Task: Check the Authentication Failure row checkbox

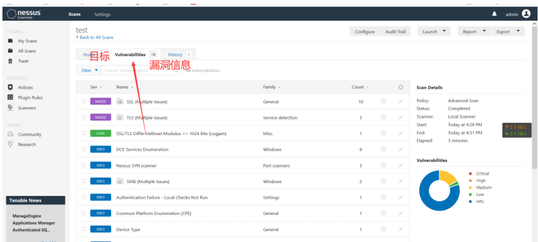Action: coord(84,197)
